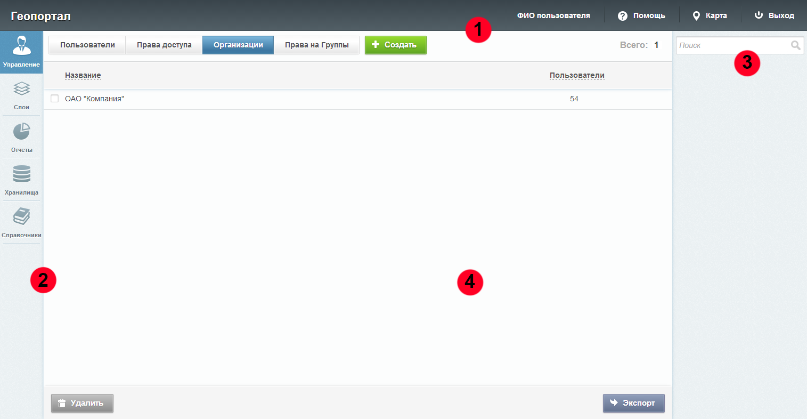Sort by the Название column header
The height and width of the screenshot is (419, 807).
tap(83, 75)
